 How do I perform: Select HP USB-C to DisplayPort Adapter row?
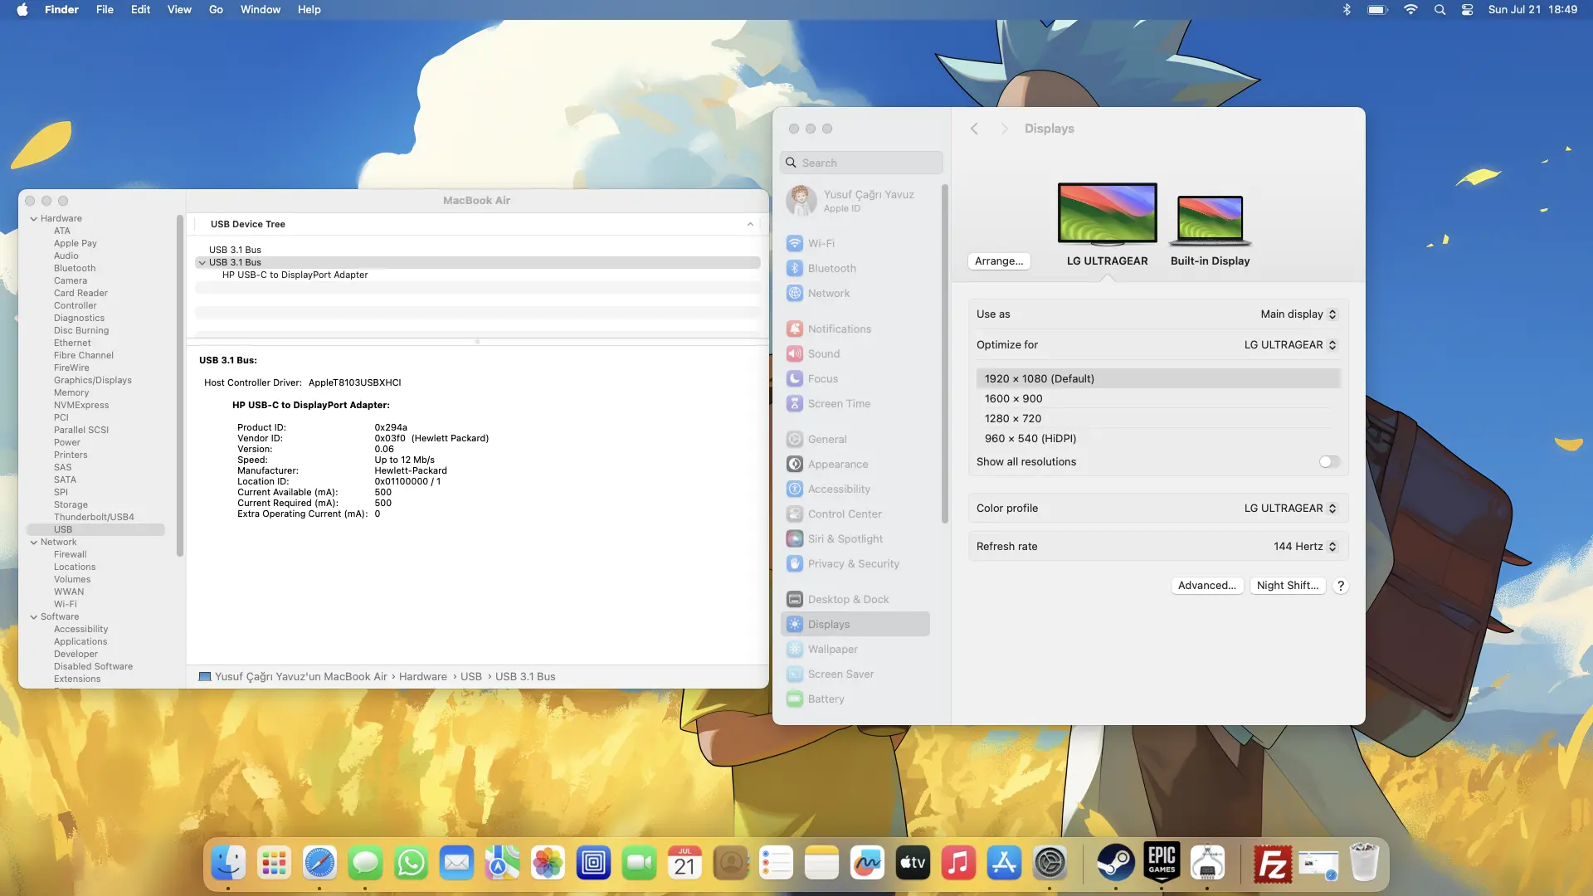(x=478, y=275)
